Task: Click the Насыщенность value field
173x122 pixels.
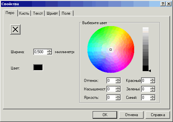Action: pyautogui.click(x=111, y=89)
